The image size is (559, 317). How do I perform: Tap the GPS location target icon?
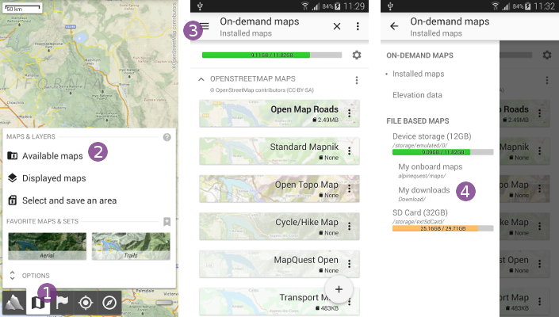click(86, 303)
